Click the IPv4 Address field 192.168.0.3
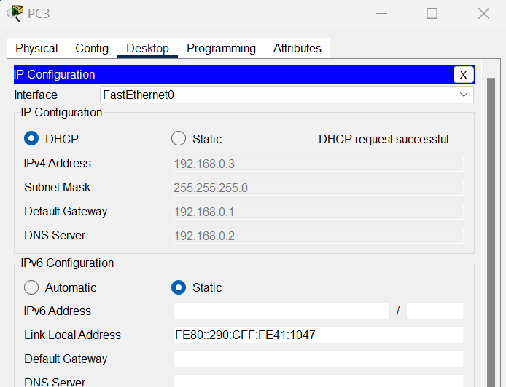This screenshot has width=506, height=387. [318, 164]
